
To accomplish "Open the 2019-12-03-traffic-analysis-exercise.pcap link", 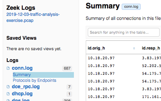I will [33, 17].
